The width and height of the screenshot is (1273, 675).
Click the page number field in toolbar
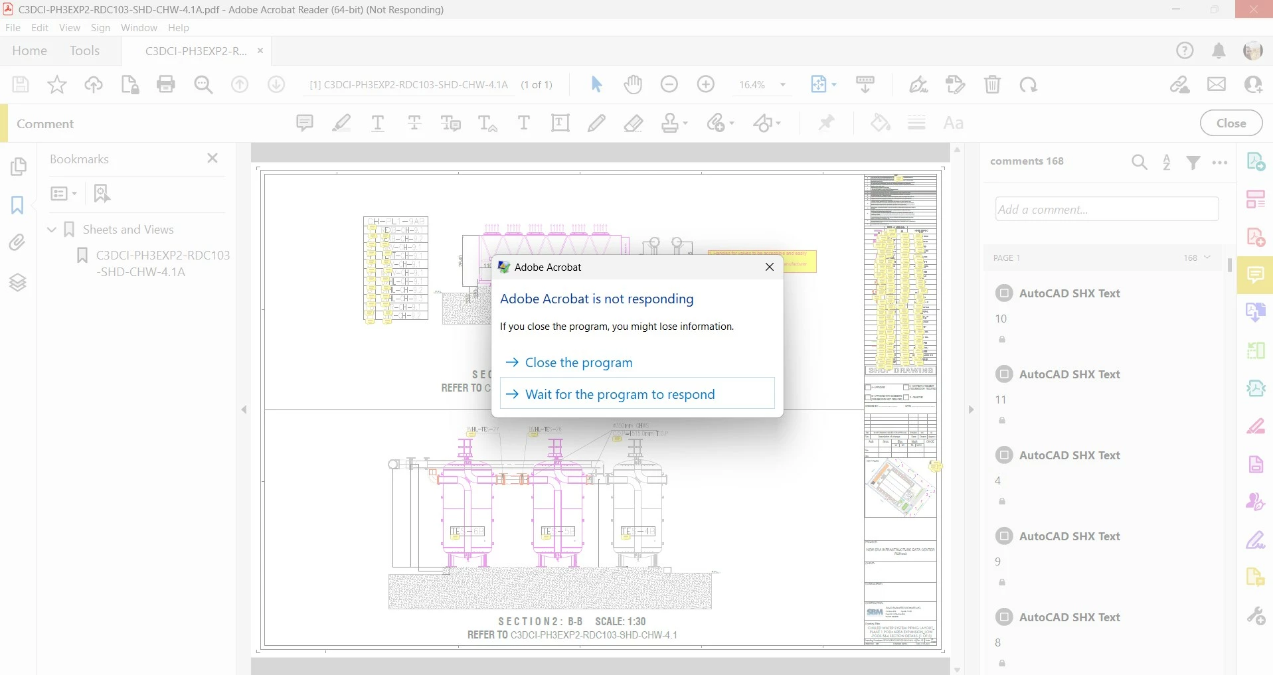[x=408, y=84]
